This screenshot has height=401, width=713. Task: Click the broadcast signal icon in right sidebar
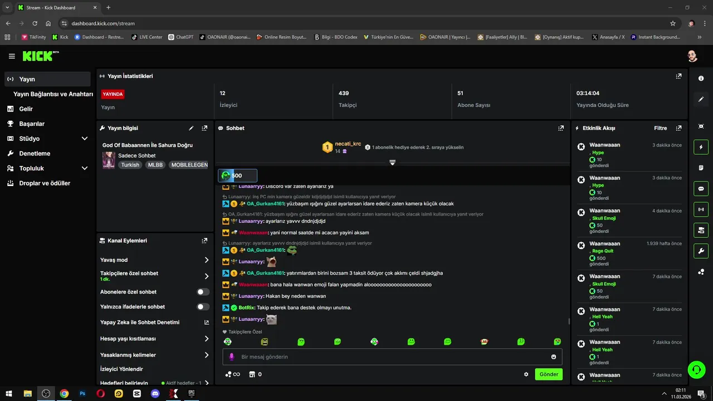701,209
